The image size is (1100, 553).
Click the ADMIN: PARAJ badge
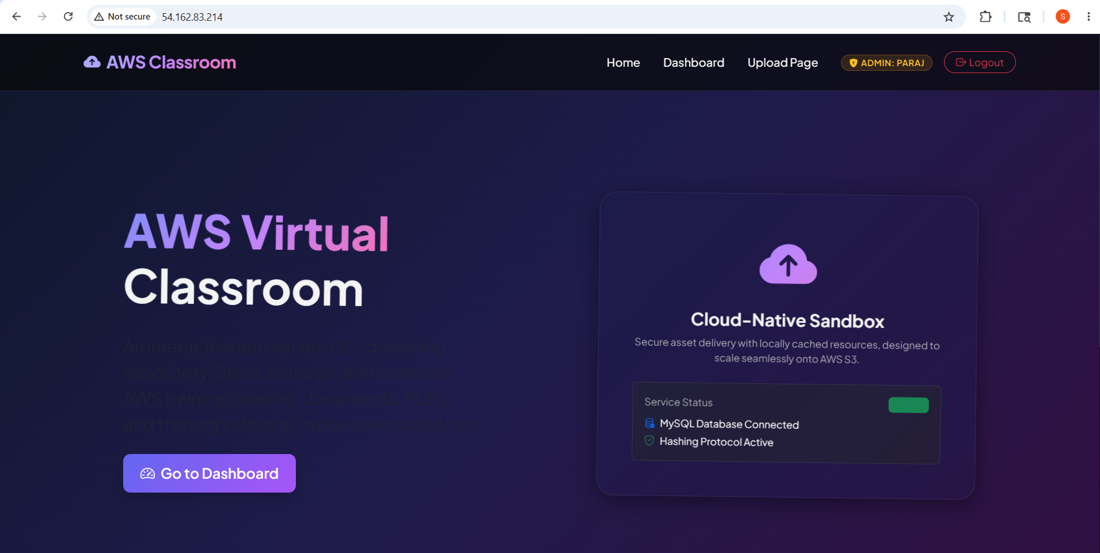[x=886, y=63]
